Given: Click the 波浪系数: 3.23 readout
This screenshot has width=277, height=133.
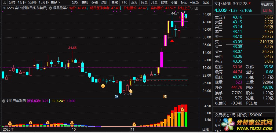Looking at the screenshot, I should coord(39,101).
